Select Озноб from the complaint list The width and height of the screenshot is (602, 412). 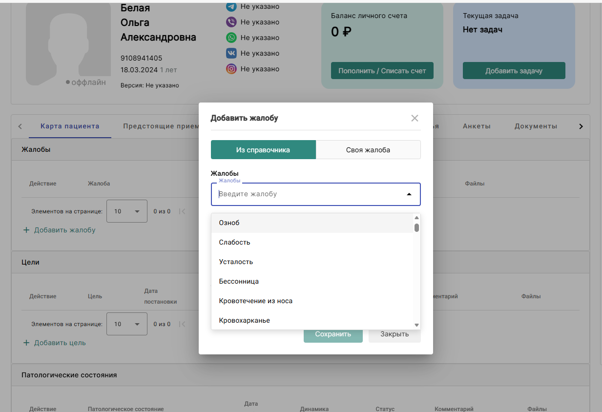coord(228,223)
